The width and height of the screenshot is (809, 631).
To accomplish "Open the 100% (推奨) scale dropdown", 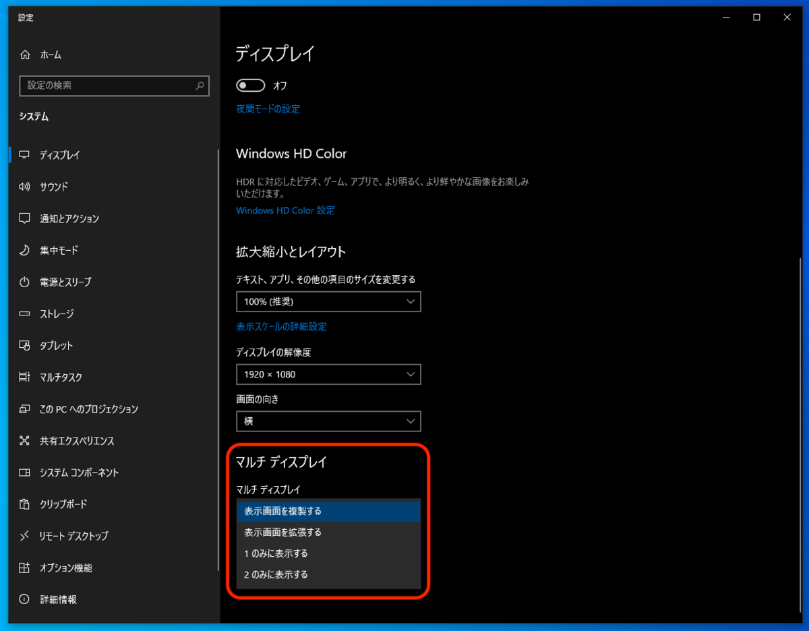I will (328, 301).
